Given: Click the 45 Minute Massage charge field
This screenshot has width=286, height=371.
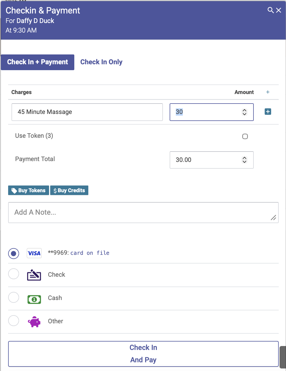Looking at the screenshot, I should point(87,112).
